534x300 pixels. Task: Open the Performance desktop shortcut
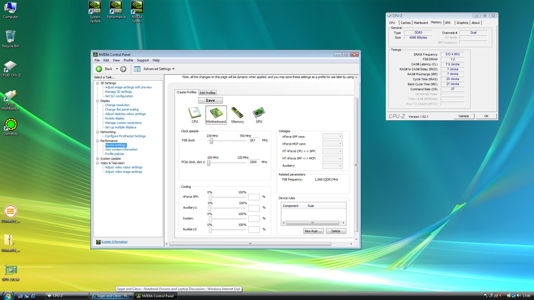(x=116, y=10)
